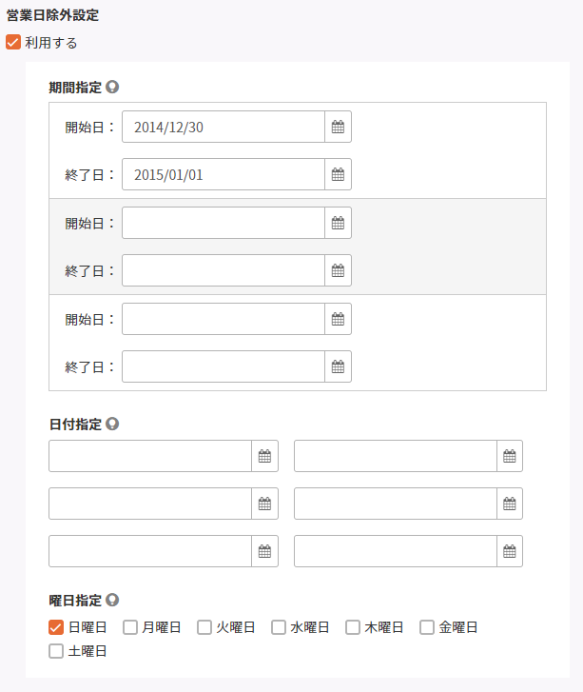The height and width of the screenshot is (692, 583).
Task: Open calendar for the 2014/12/30 start date
Action: pyautogui.click(x=338, y=127)
